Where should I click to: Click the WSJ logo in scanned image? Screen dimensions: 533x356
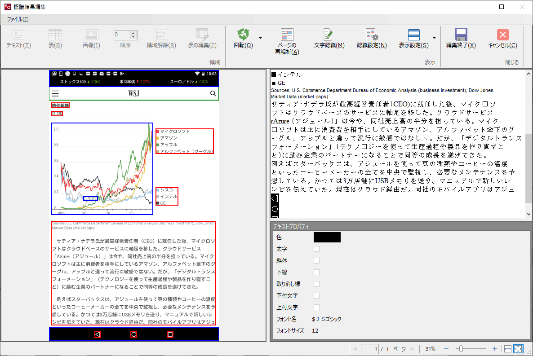pyautogui.click(x=133, y=93)
